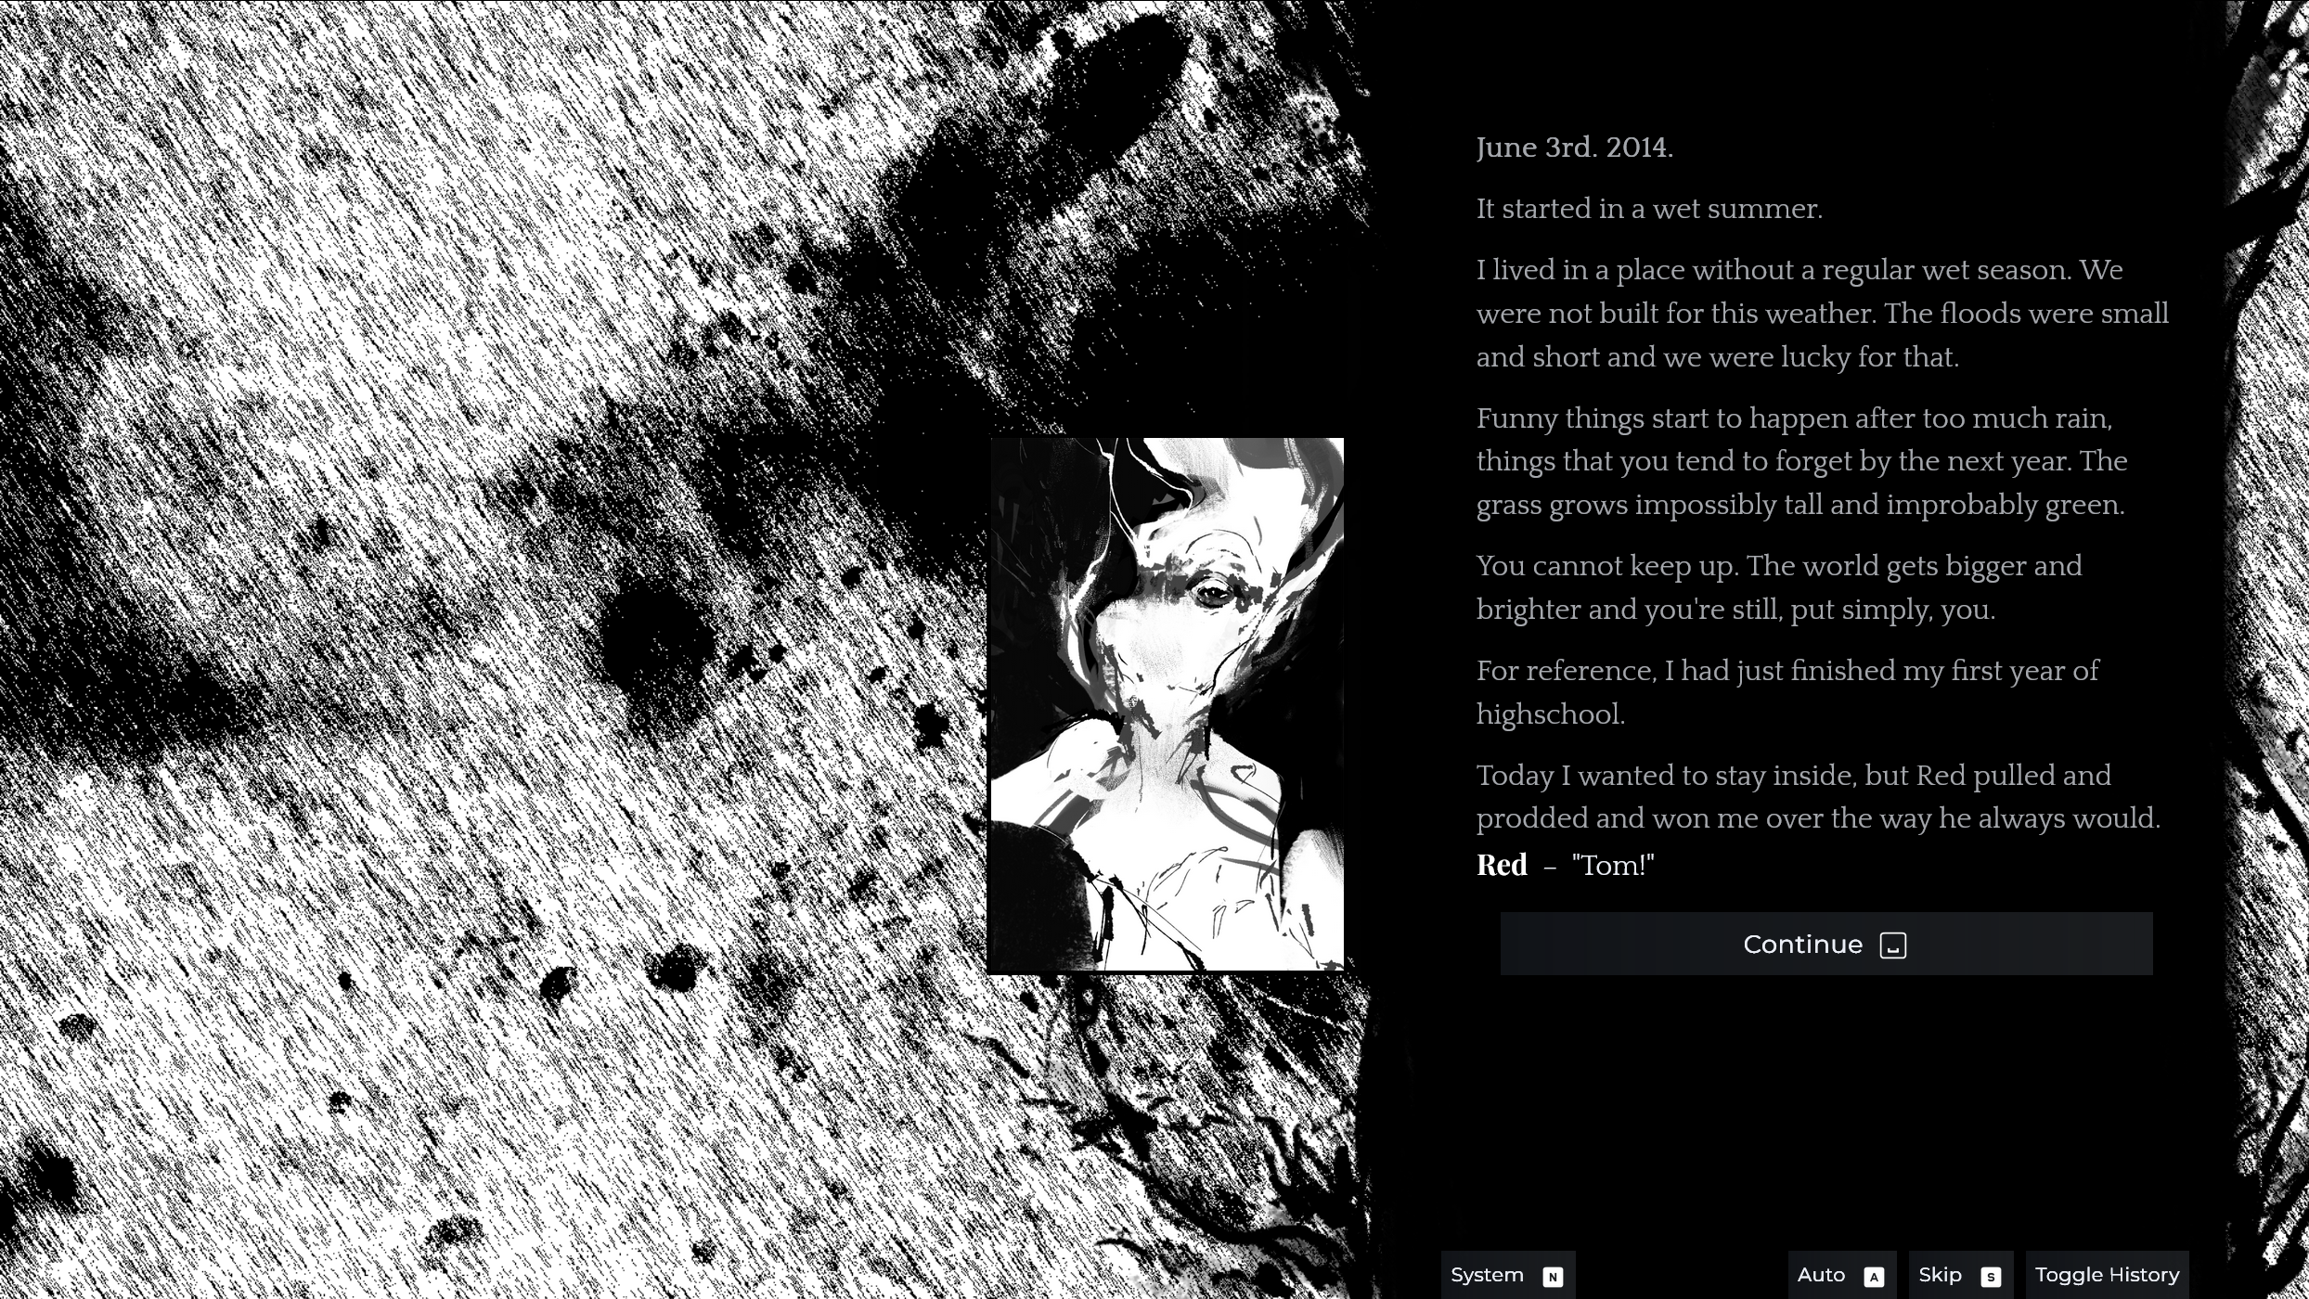Click the S key icon beside Skip
This screenshot has height=1299, width=2309.
click(1990, 1277)
